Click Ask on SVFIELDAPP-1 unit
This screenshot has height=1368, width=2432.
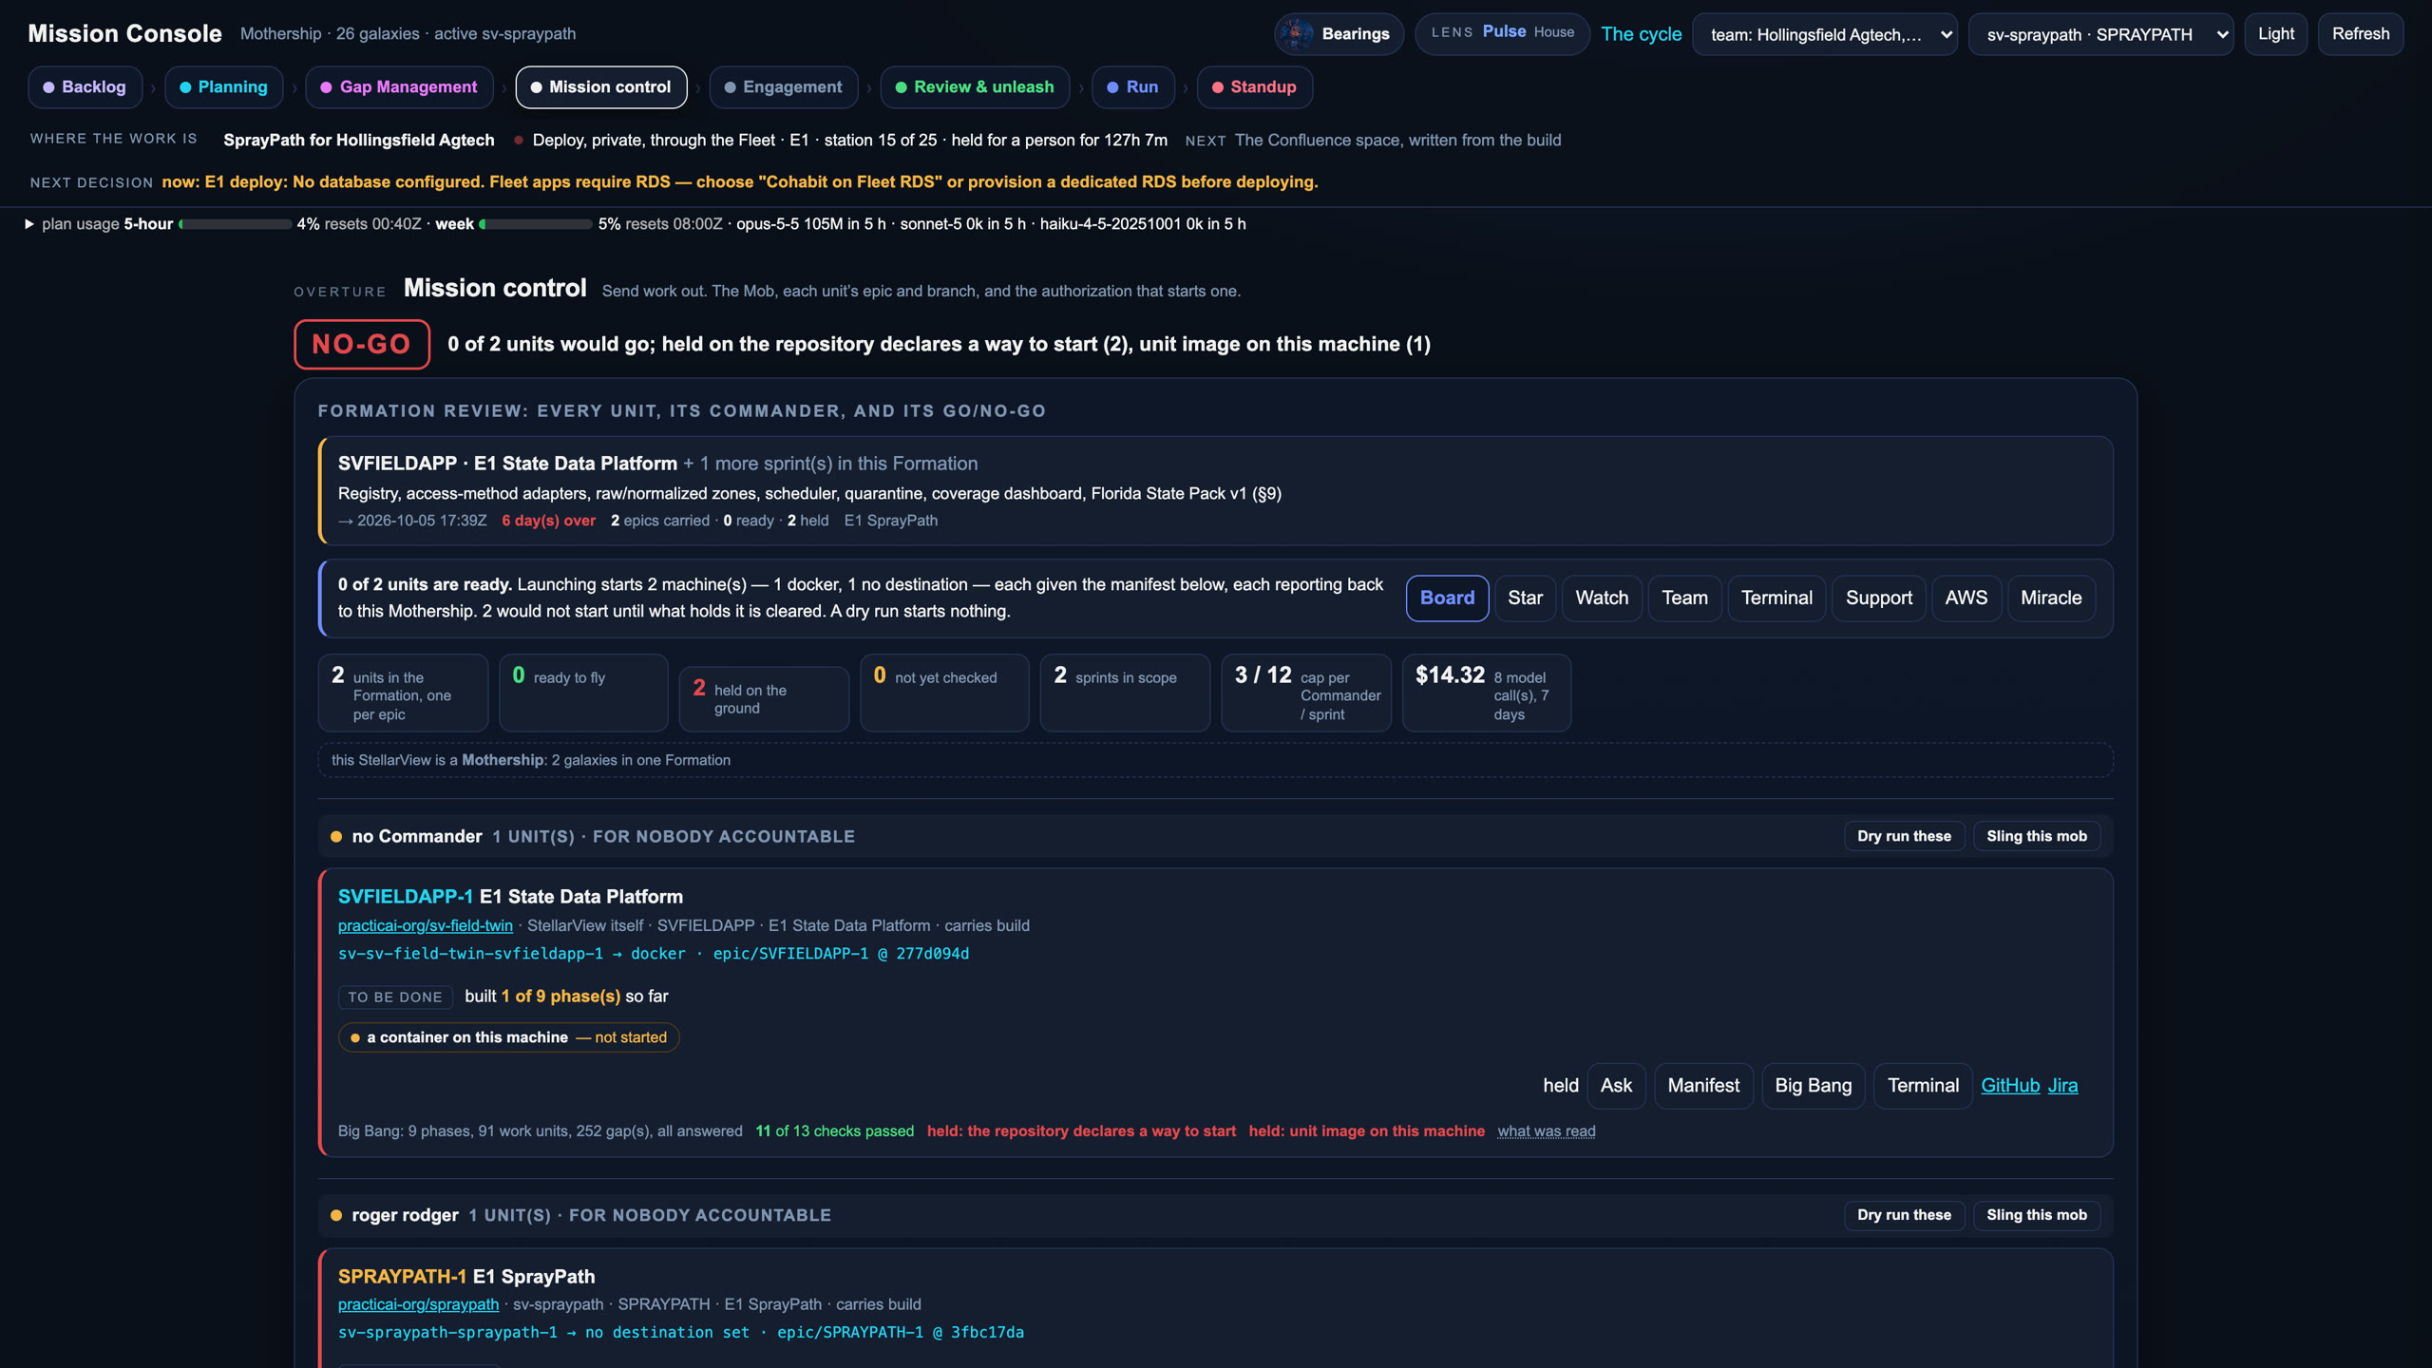1616,1086
